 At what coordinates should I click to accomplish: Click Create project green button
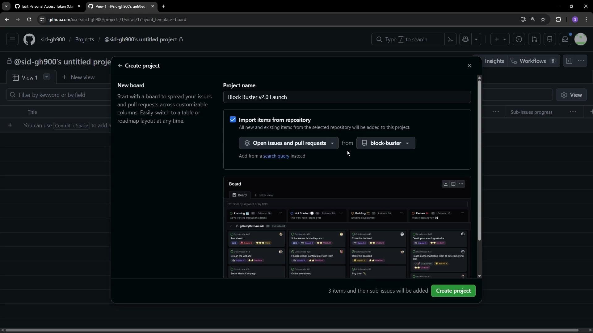coord(453,291)
